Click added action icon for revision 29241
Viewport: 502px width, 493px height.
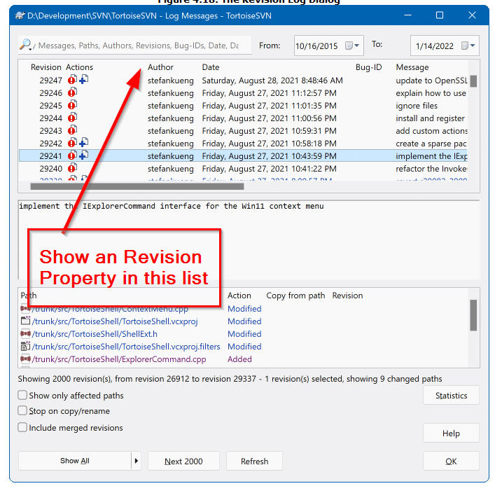tap(84, 155)
